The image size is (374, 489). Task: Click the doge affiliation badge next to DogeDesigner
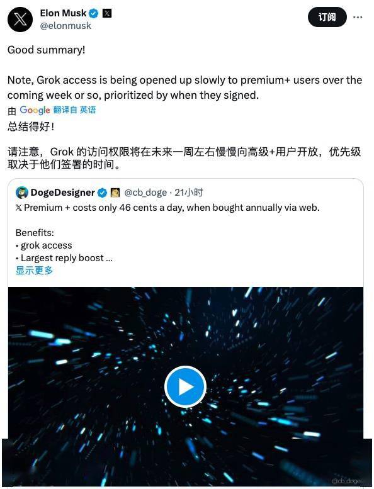[115, 193]
